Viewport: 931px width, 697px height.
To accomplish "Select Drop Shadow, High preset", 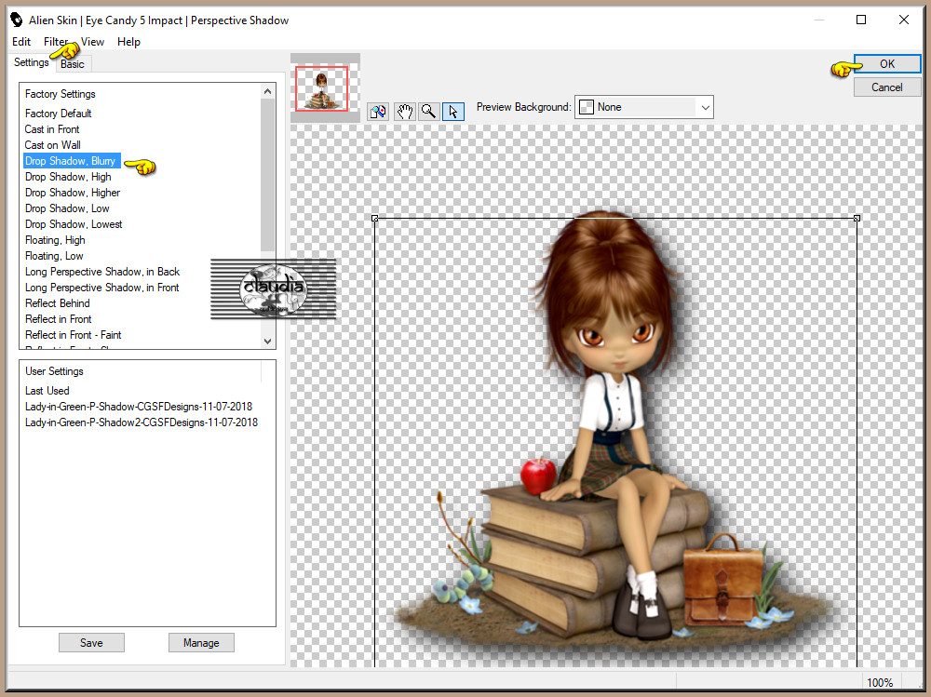I will point(68,177).
